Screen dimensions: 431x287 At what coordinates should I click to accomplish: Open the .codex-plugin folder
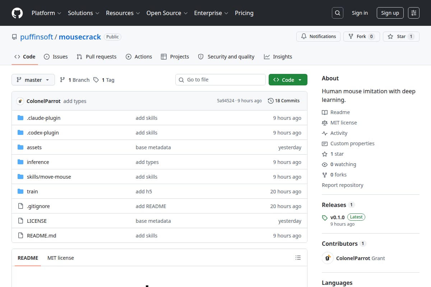pos(43,133)
